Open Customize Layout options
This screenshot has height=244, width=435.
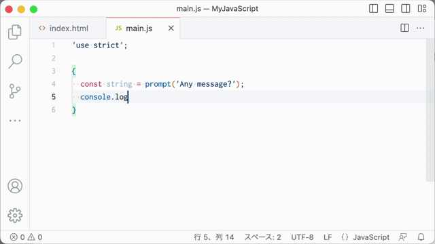click(422, 9)
